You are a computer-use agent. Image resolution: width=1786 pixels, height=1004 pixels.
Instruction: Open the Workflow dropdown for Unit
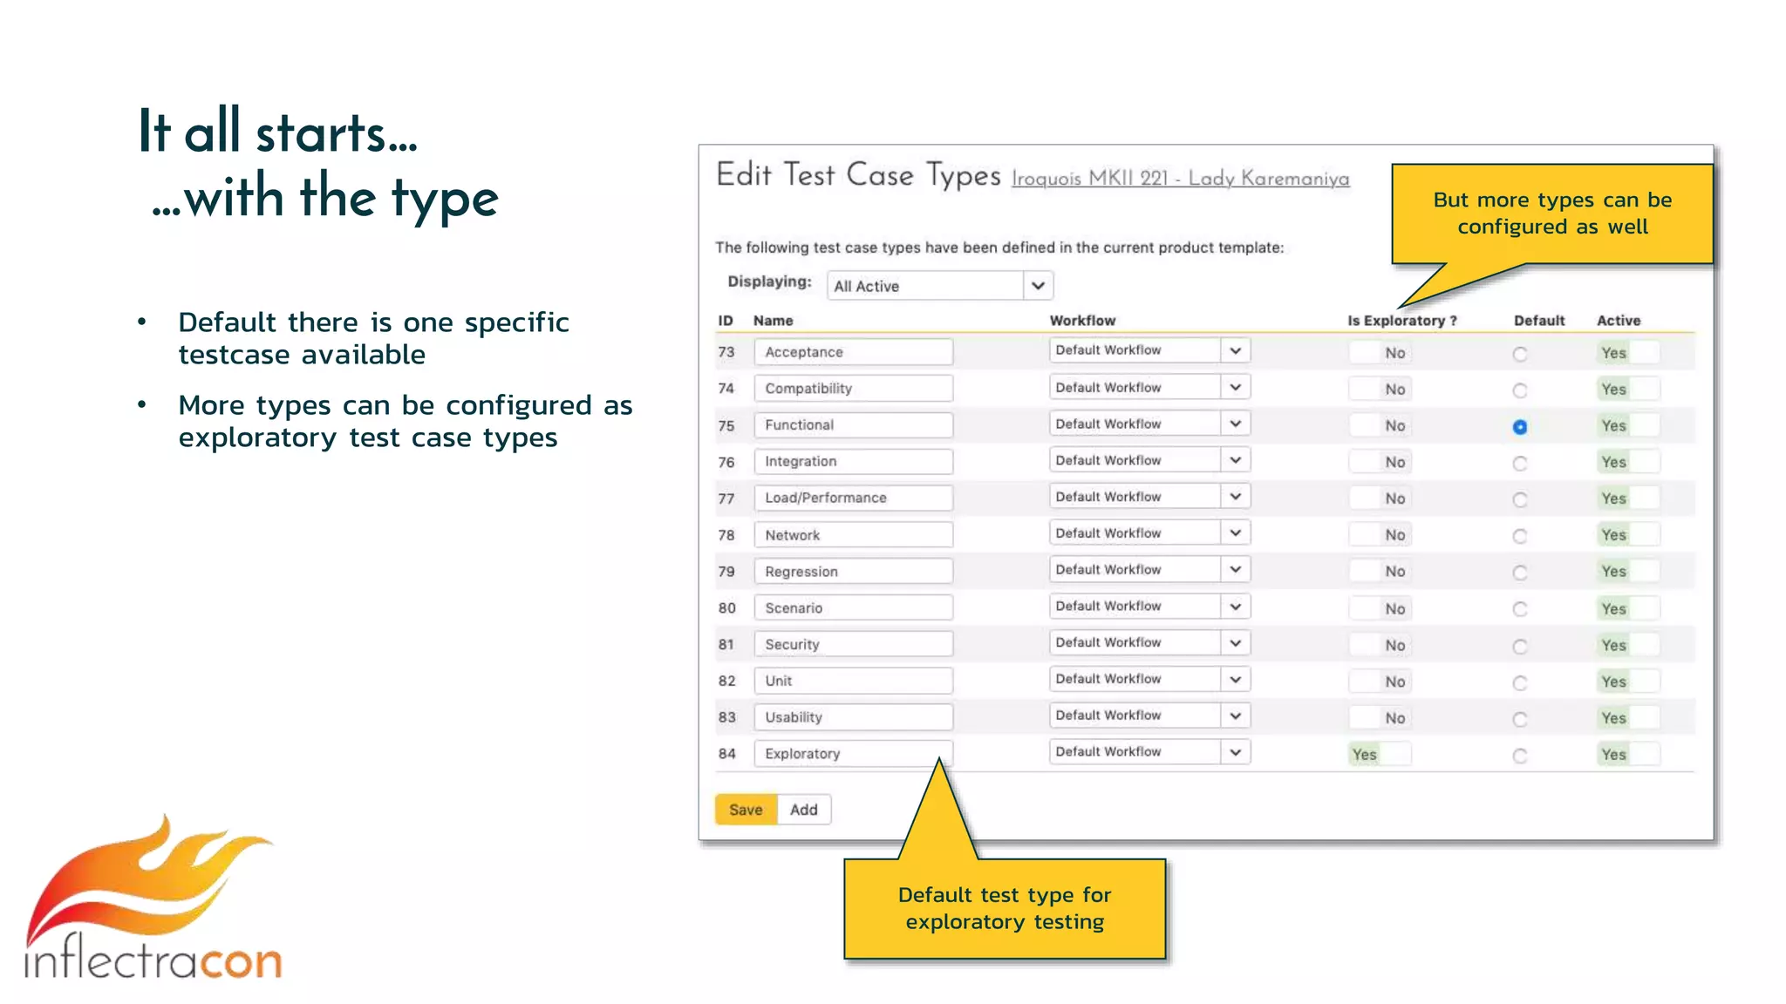[1149, 679]
